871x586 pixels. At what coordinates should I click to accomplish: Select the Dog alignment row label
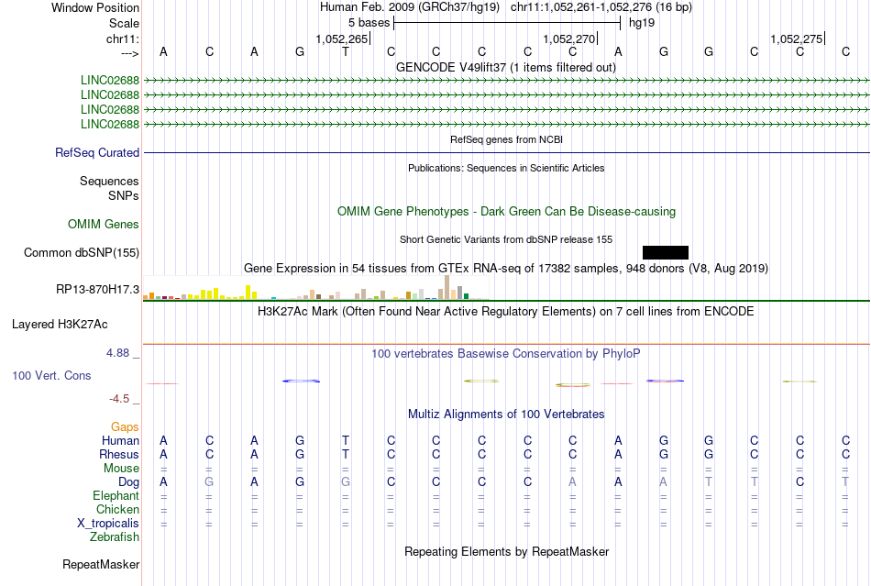point(129,482)
